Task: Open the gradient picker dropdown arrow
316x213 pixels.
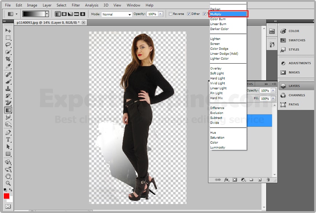Action: [47, 14]
